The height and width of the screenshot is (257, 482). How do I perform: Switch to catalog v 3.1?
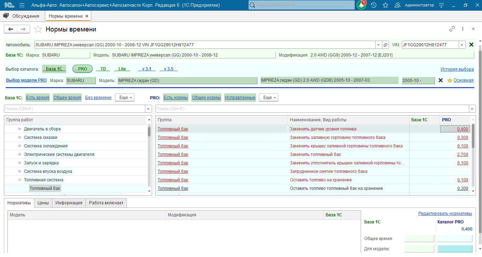(146, 69)
